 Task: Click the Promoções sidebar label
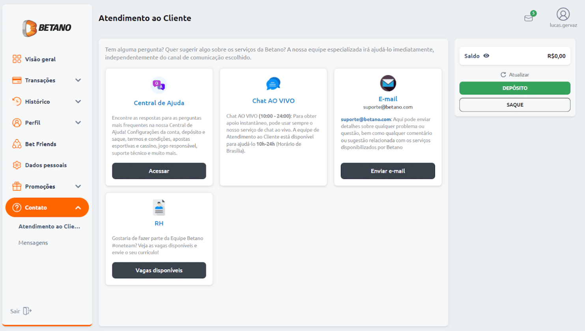click(40, 186)
